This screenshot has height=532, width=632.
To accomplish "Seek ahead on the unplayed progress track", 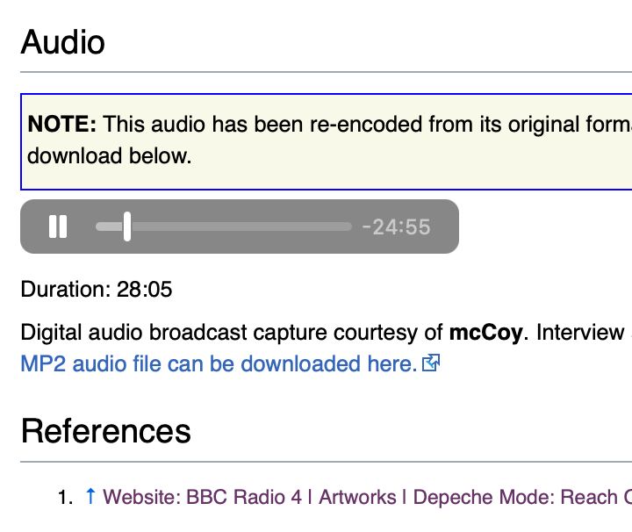I will click(241, 226).
